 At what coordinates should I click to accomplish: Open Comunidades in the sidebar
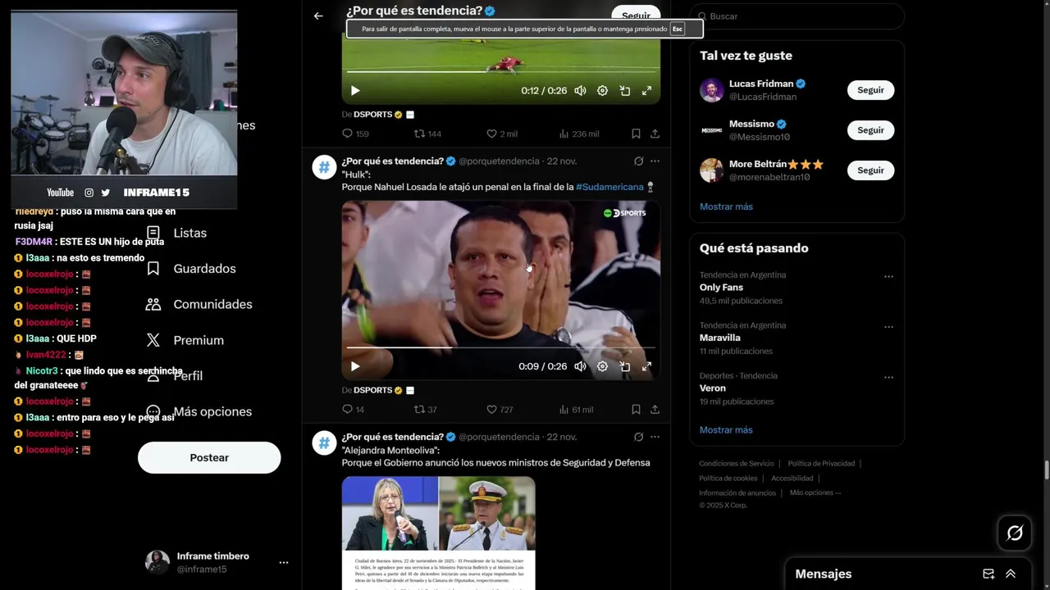tap(199, 304)
